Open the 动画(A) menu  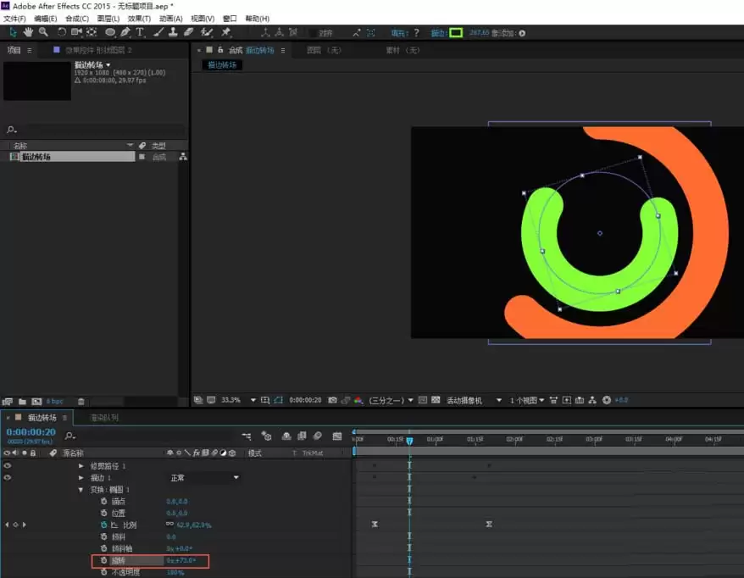coord(171,19)
